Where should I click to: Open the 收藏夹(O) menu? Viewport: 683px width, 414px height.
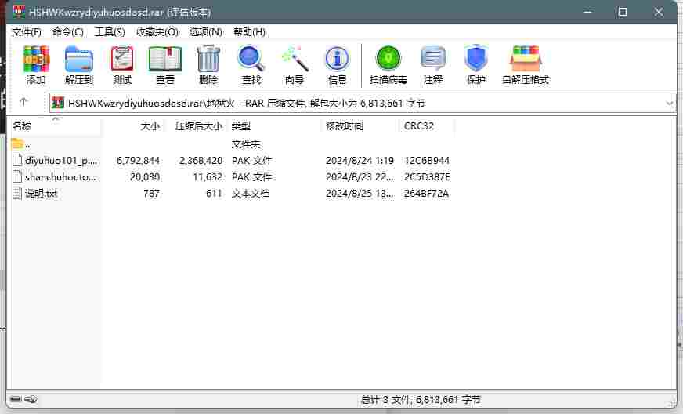[157, 32]
